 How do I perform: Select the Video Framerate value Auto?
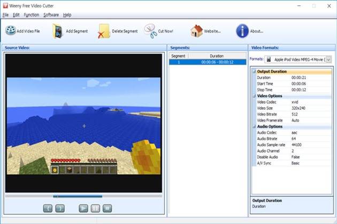(295, 120)
